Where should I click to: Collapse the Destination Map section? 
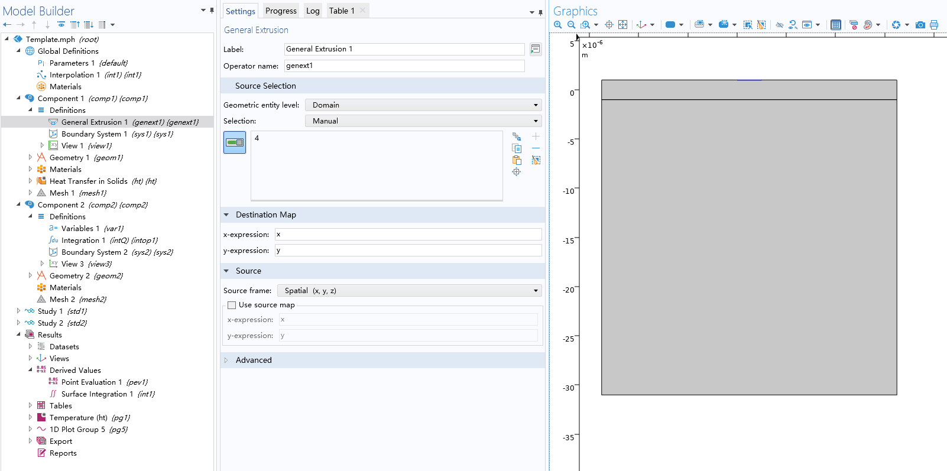coord(226,215)
